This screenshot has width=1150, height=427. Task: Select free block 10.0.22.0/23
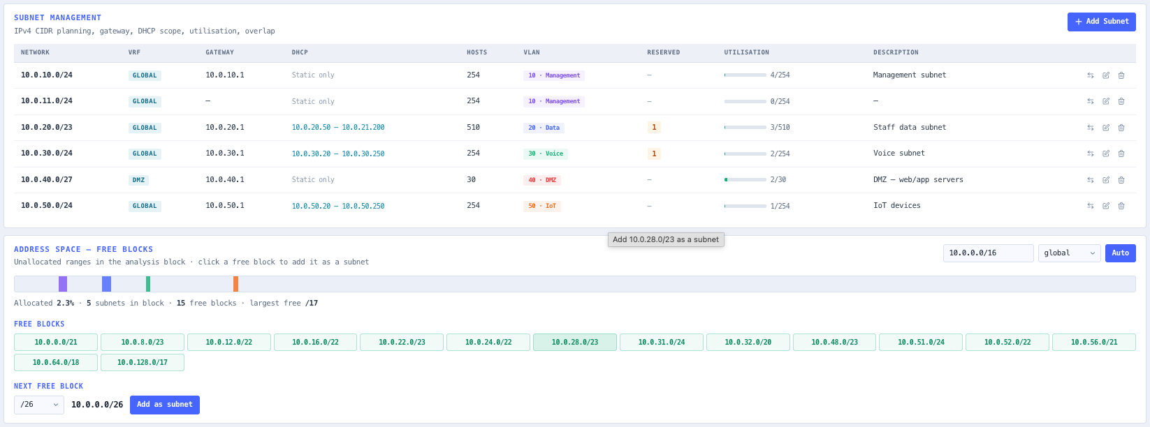point(402,342)
